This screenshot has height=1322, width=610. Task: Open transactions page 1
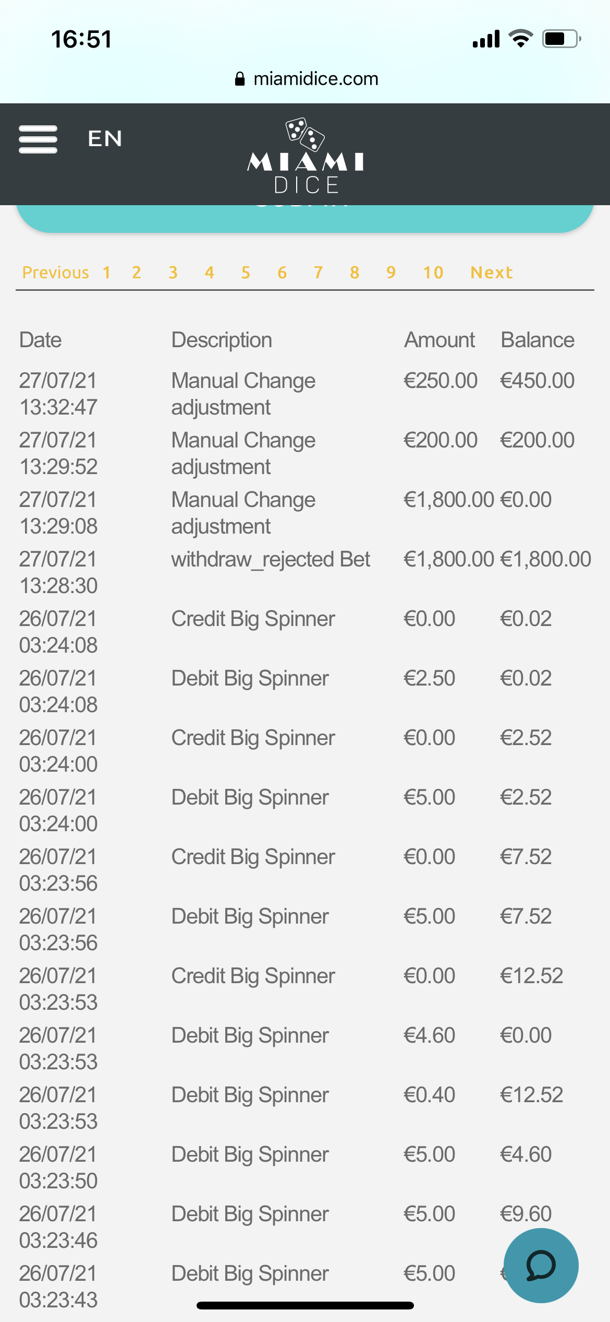[106, 273]
